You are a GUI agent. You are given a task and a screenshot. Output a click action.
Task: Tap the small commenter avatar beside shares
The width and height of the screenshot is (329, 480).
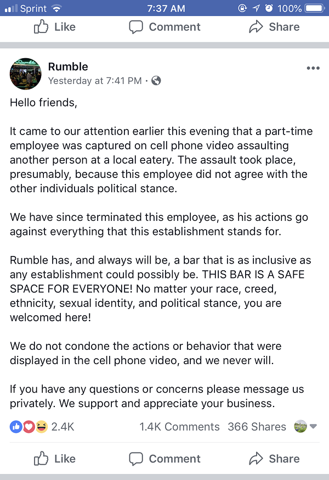pos(300,426)
